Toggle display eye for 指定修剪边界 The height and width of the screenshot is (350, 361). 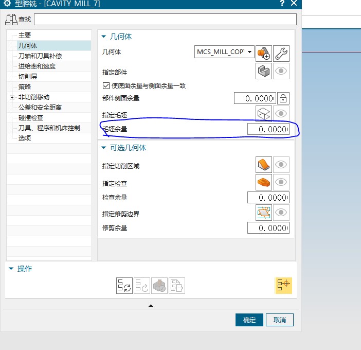point(281,213)
